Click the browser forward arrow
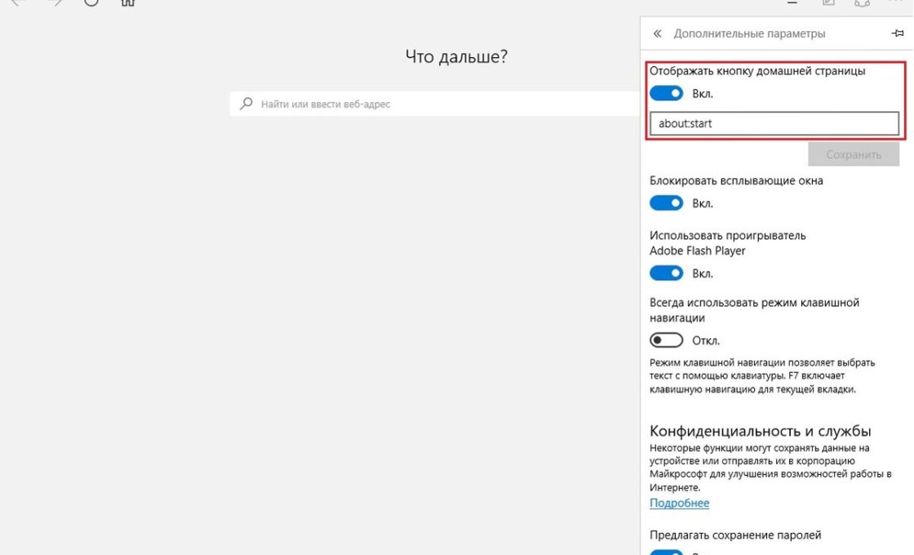The height and width of the screenshot is (555, 914). point(55,2)
